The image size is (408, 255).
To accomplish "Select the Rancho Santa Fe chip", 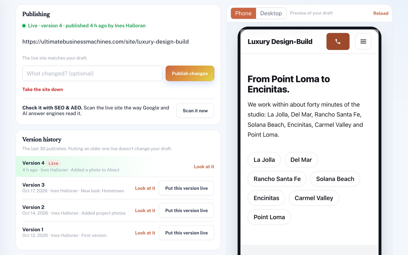I will coord(277,179).
